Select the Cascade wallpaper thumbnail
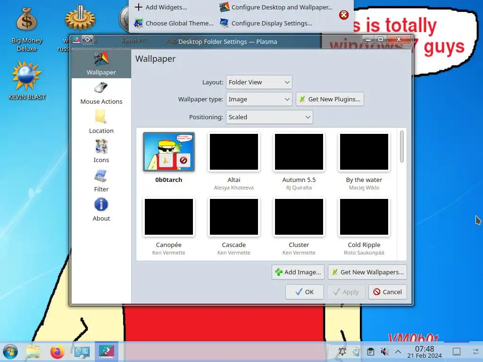This screenshot has height=362, width=483. [234, 217]
